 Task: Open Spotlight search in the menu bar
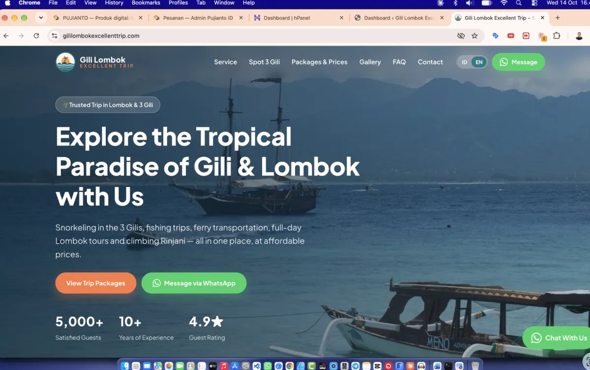(x=519, y=3)
